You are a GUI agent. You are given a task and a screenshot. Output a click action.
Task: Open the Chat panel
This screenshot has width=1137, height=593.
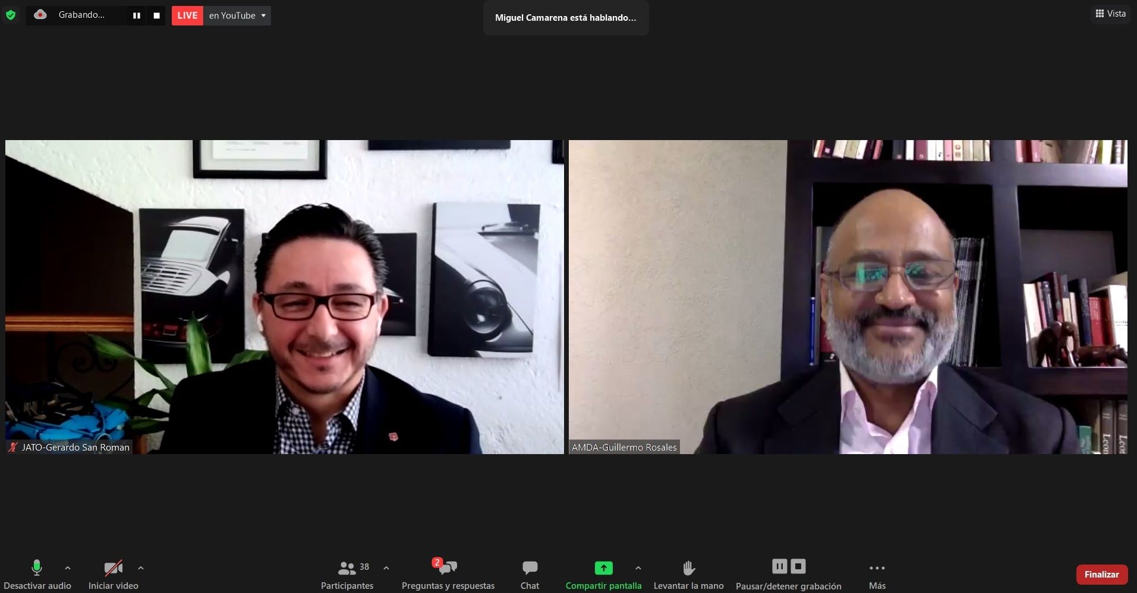point(530,575)
